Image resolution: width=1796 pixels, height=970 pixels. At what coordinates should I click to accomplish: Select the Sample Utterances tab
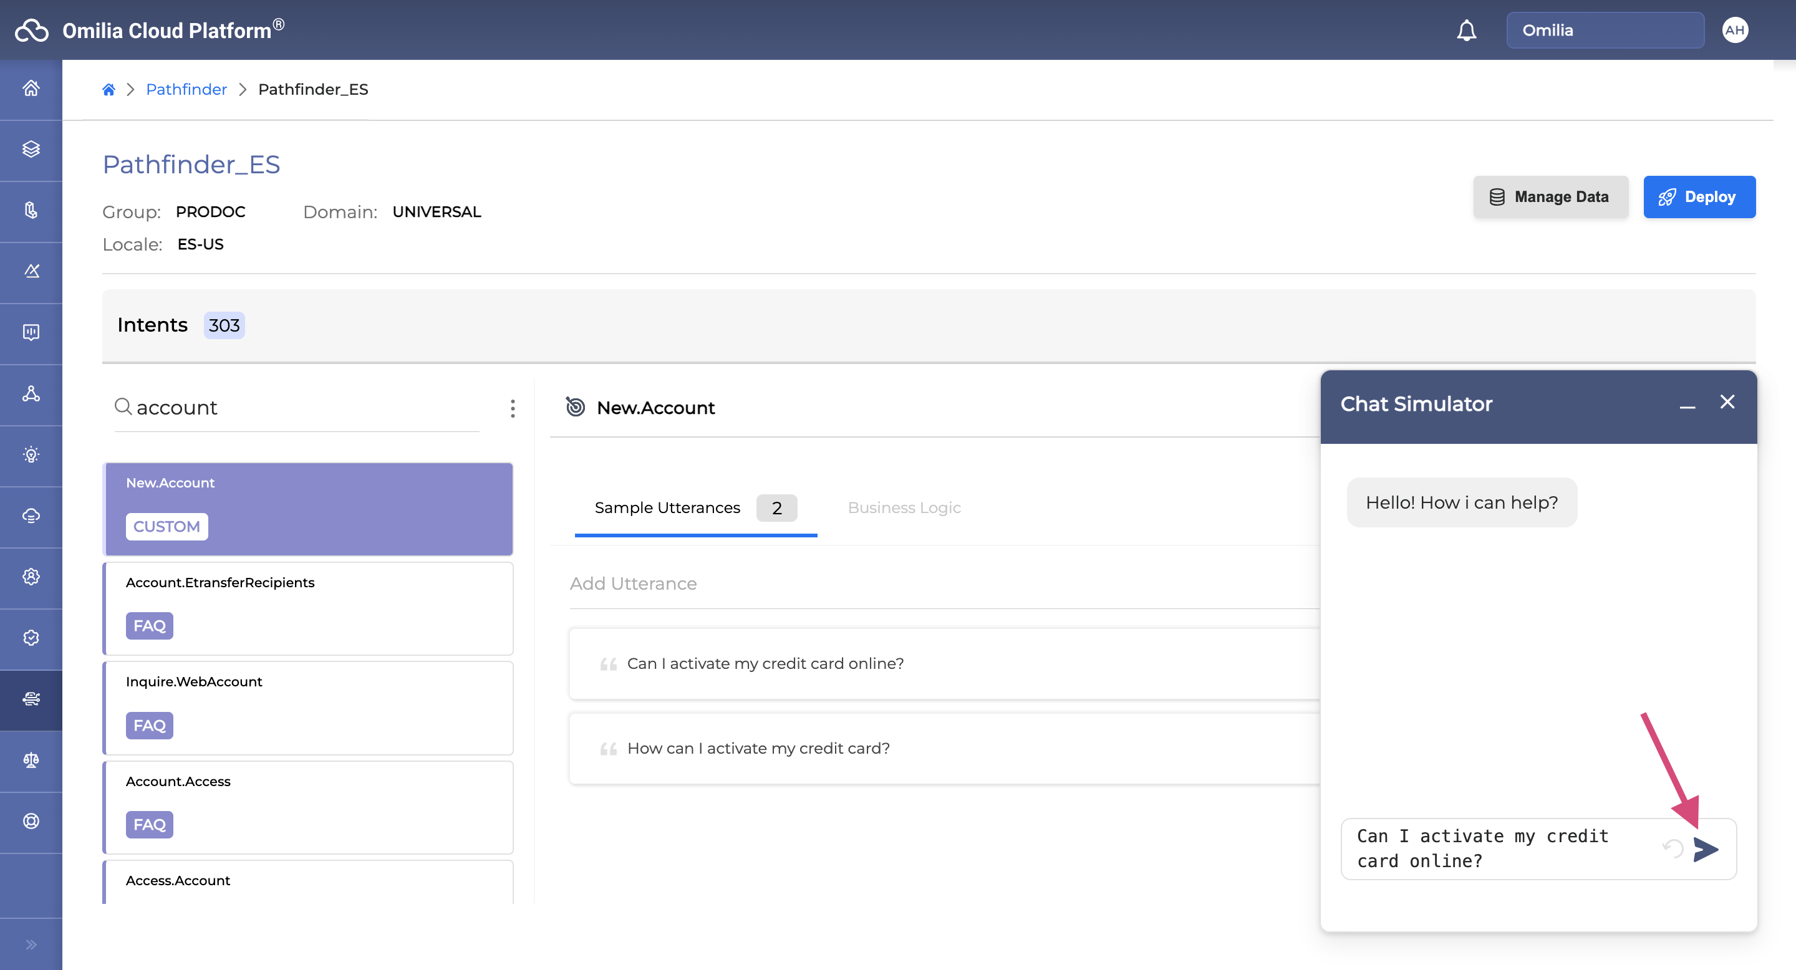pos(667,507)
